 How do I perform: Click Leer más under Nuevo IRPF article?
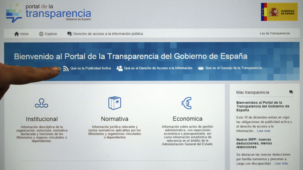click(281, 163)
